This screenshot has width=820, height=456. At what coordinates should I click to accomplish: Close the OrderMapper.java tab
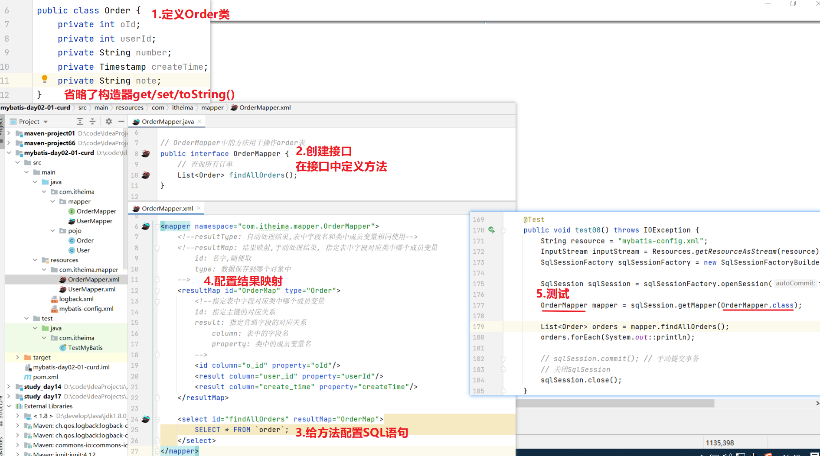(x=199, y=122)
